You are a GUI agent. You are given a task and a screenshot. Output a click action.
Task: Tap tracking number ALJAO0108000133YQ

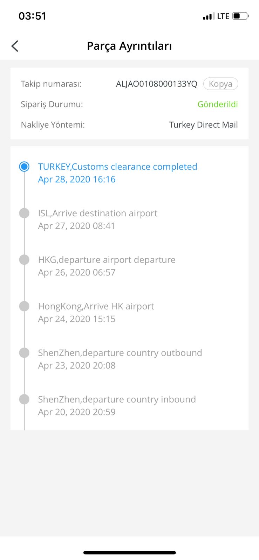(157, 84)
